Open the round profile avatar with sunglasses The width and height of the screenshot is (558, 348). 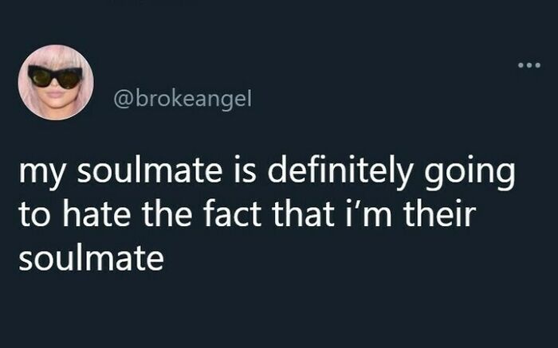(x=56, y=83)
